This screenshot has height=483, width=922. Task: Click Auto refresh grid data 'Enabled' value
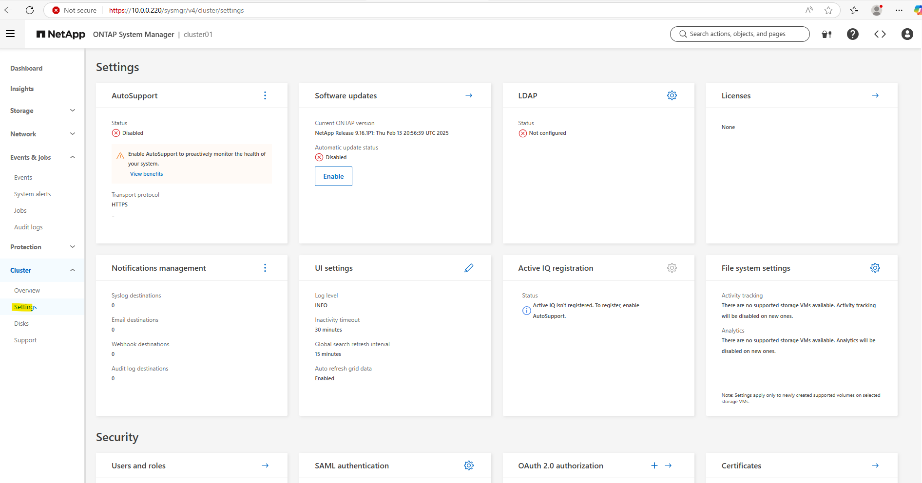[325, 378]
